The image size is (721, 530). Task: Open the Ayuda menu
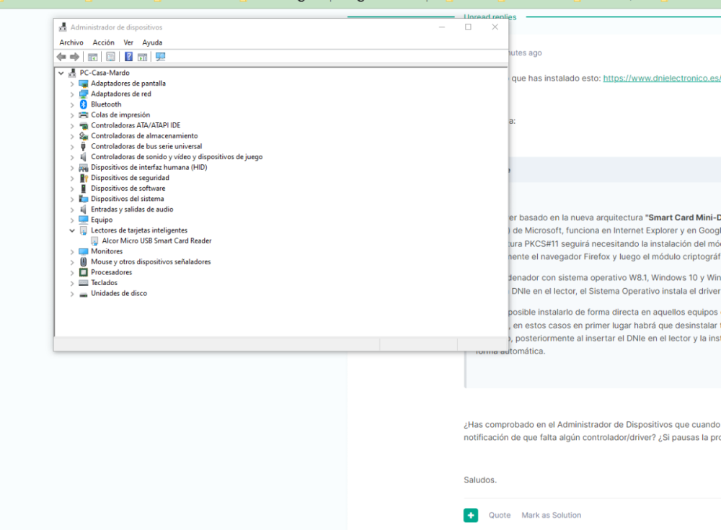pyautogui.click(x=152, y=42)
